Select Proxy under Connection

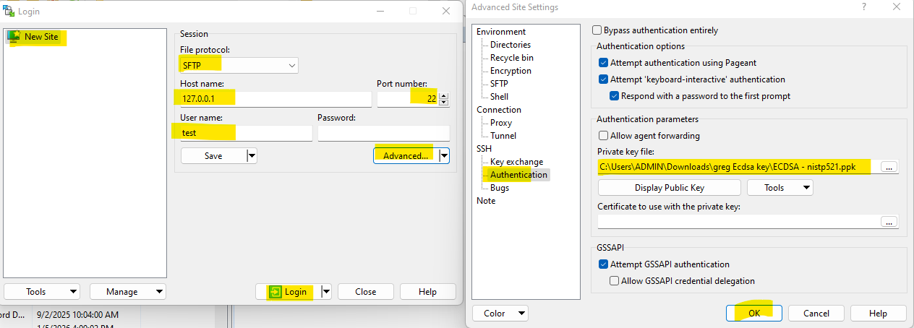[502, 123]
